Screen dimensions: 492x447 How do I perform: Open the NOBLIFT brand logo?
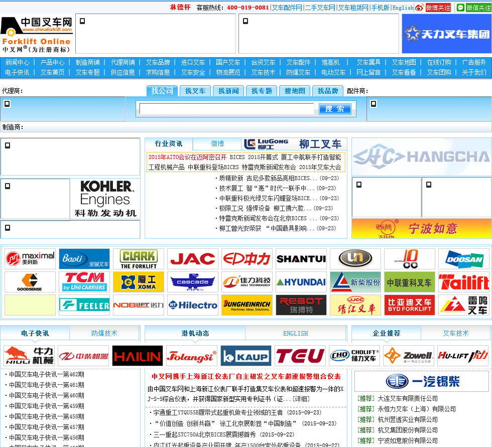[x=139, y=305]
